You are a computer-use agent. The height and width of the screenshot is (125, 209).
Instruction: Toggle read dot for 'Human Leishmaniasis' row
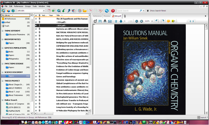(x=36, y=90)
